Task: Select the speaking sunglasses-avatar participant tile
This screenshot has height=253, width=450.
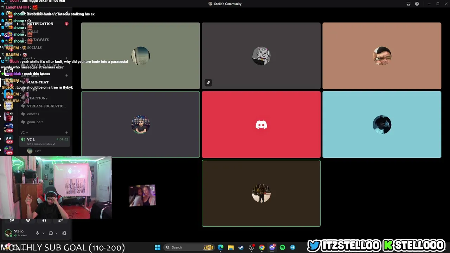Action: (x=140, y=124)
